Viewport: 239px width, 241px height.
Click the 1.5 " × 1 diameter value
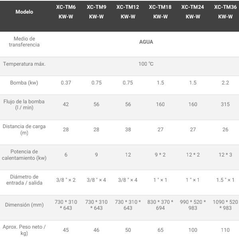pos(225,180)
